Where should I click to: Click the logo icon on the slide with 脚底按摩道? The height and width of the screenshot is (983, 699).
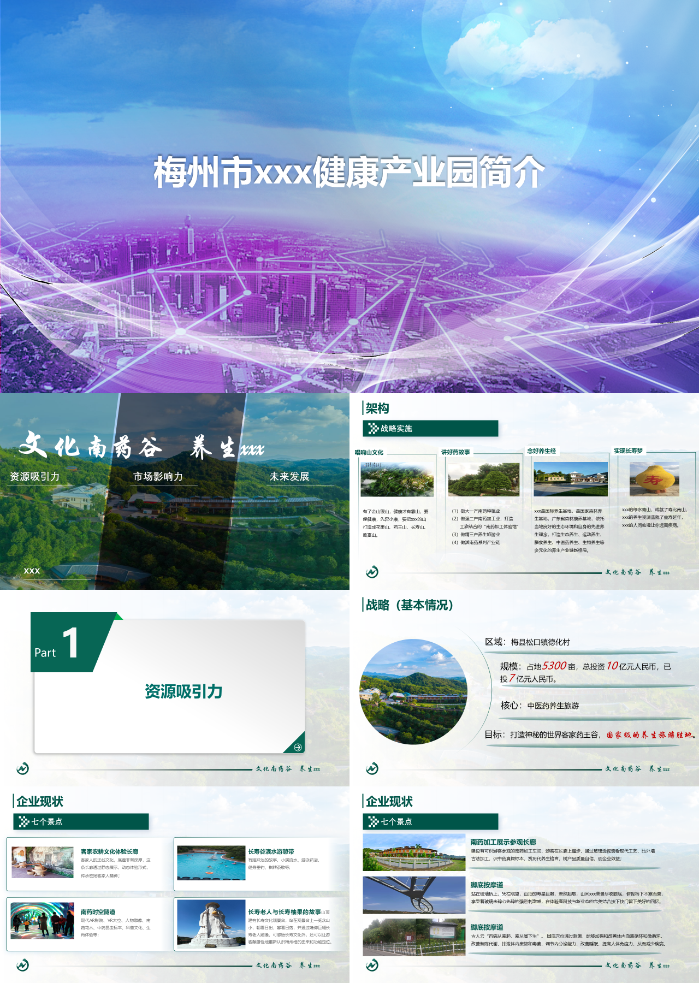click(x=372, y=965)
